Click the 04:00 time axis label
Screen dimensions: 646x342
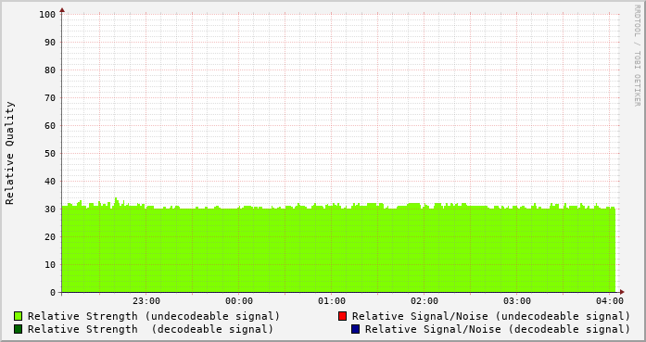pos(610,301)
